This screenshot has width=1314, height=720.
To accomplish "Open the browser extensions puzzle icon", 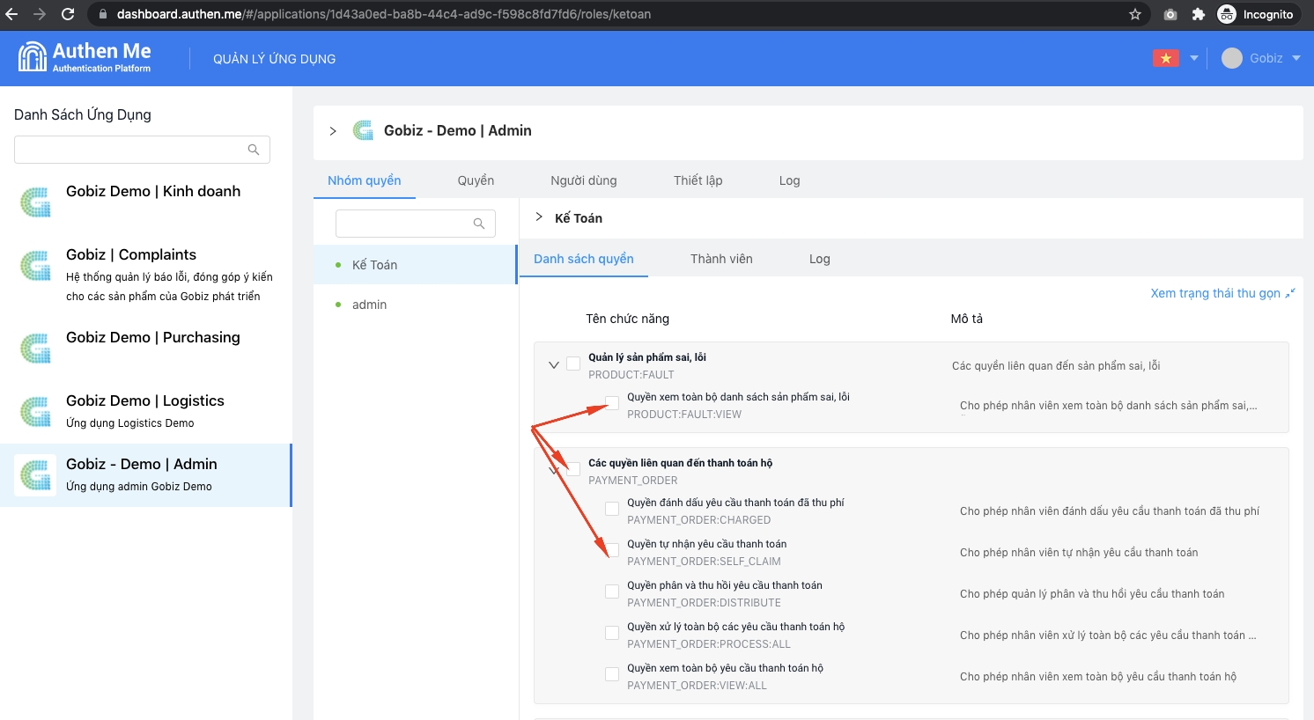I will (1198, 14).
